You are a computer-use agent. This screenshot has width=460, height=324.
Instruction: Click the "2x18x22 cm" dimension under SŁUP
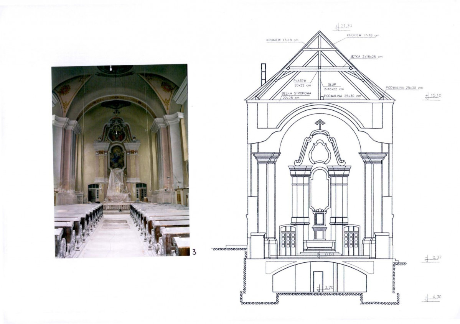[x=333, y=89]
